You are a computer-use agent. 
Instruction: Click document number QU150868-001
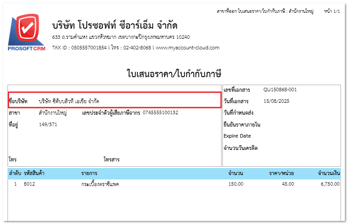[x=280, y=90]
